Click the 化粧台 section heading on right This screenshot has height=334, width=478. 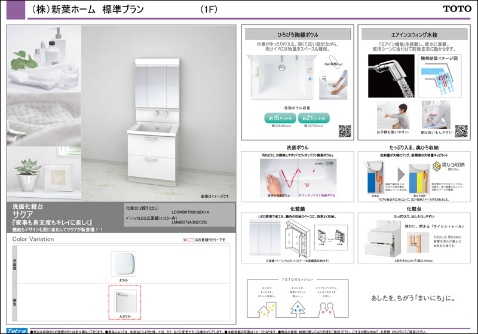click(x=413, y=209)
